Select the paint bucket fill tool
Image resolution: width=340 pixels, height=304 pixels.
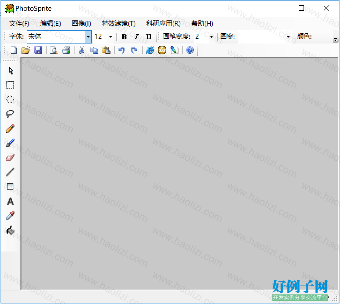point(10,230)
